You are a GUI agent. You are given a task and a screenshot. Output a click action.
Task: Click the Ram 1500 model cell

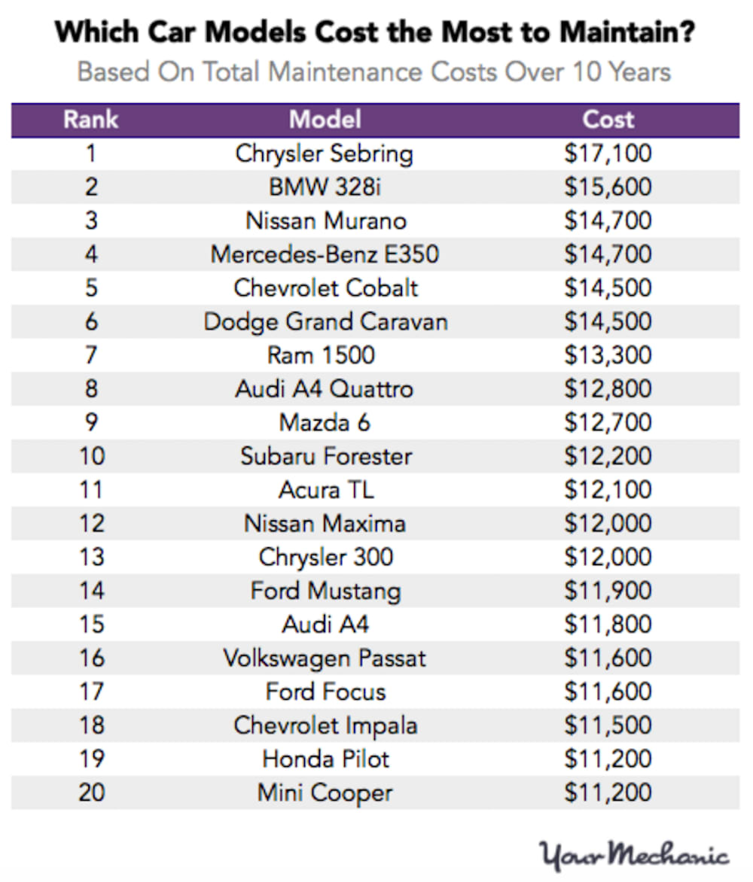(325, 355)
